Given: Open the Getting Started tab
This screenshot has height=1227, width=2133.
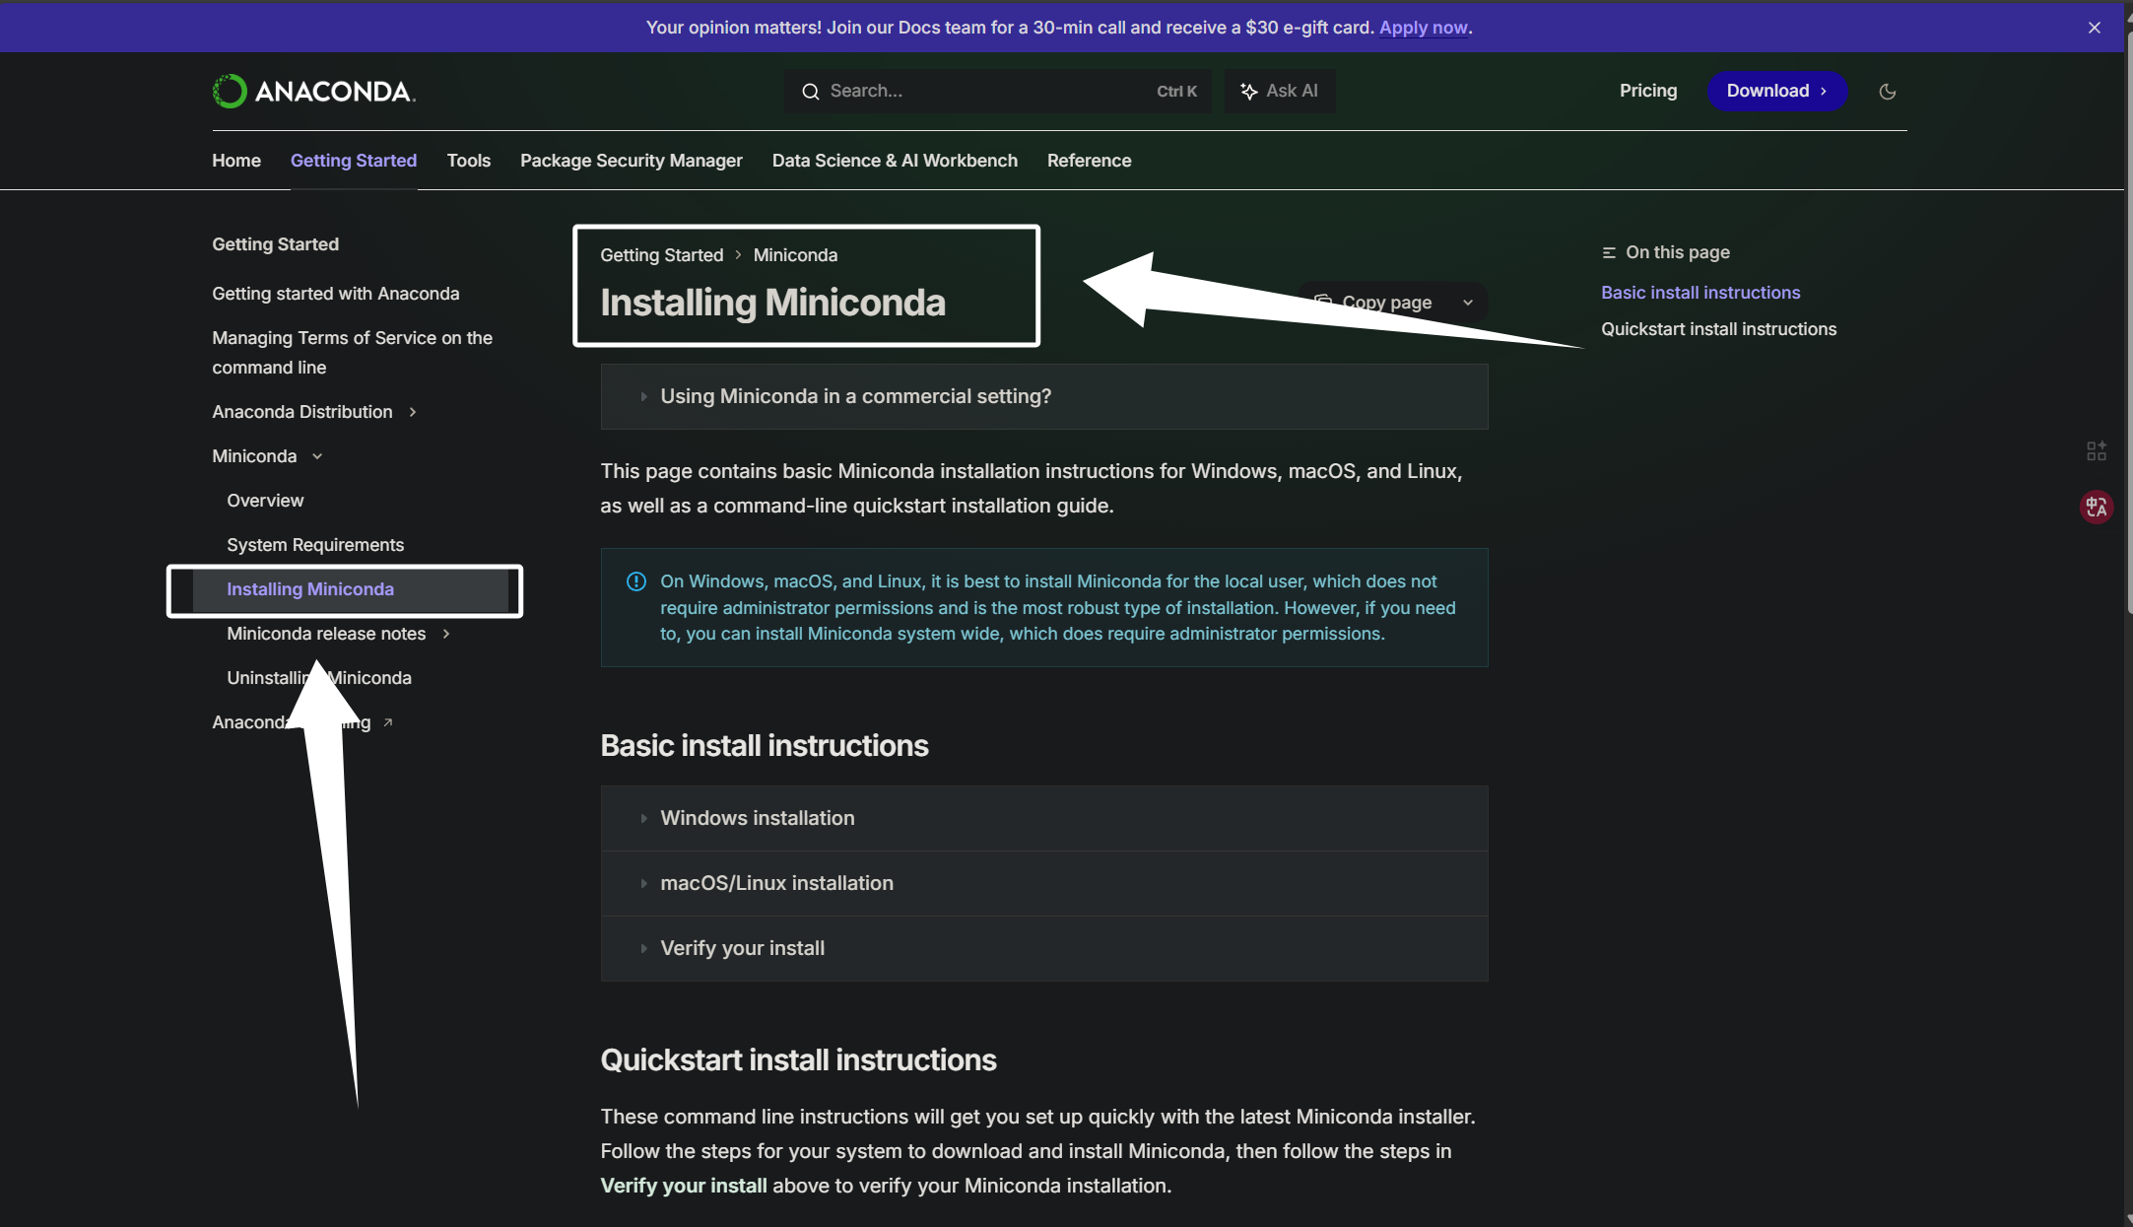Looking at the screenshot, I should [x=354, y=161].
